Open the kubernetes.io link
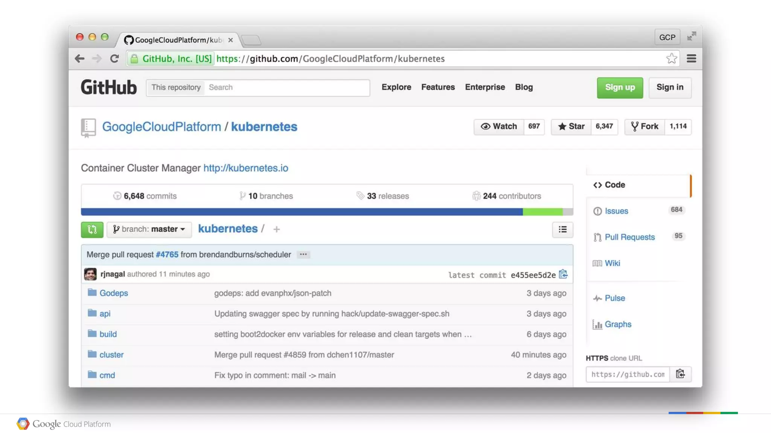Screen dimensions: 771x433 [x=245, y=168]
